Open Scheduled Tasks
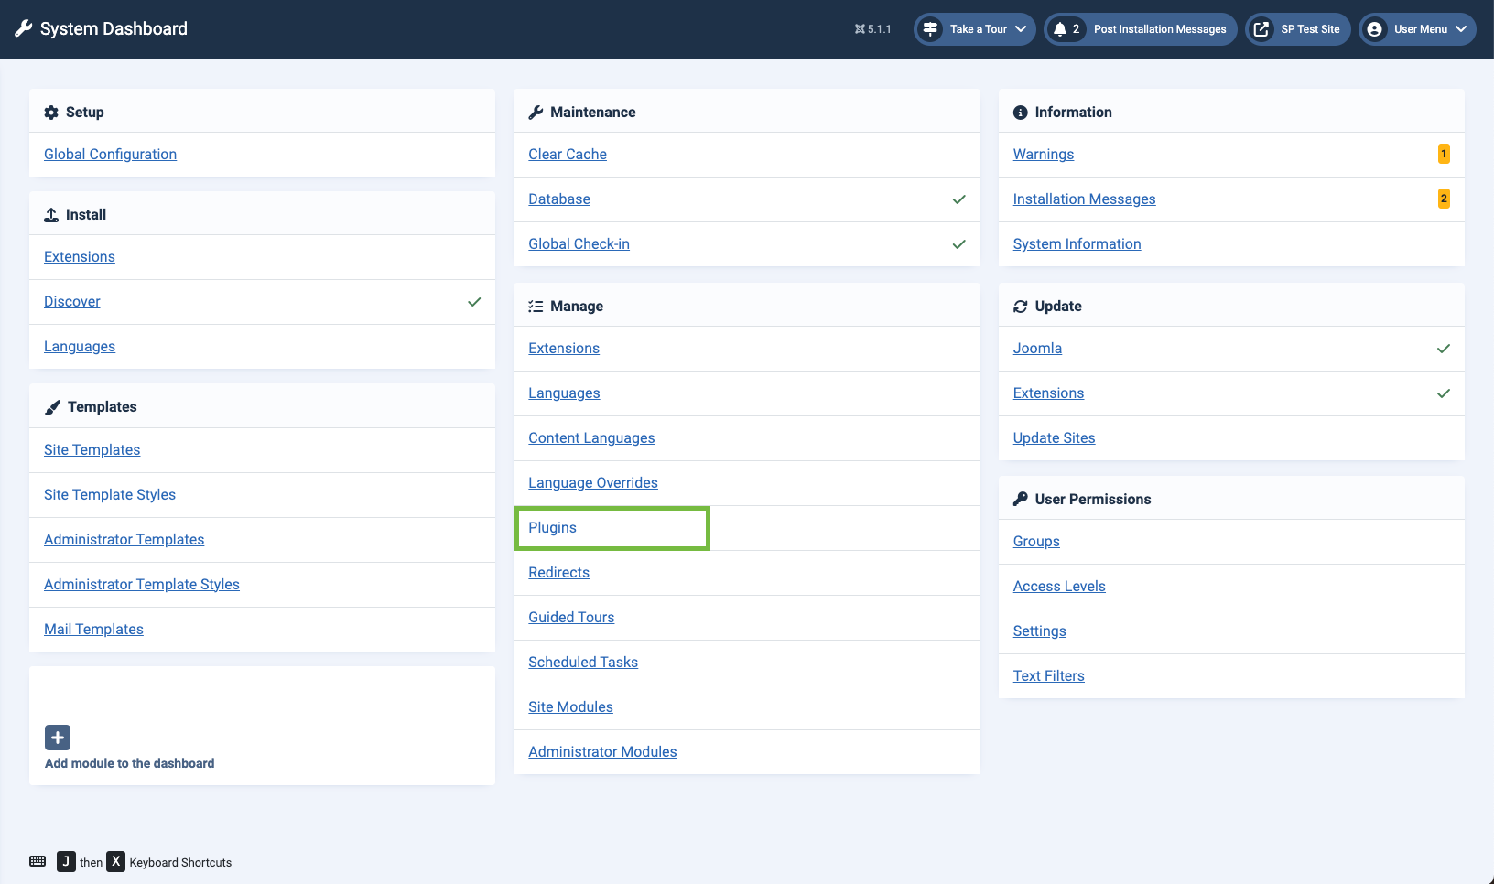 coord(582,663)
